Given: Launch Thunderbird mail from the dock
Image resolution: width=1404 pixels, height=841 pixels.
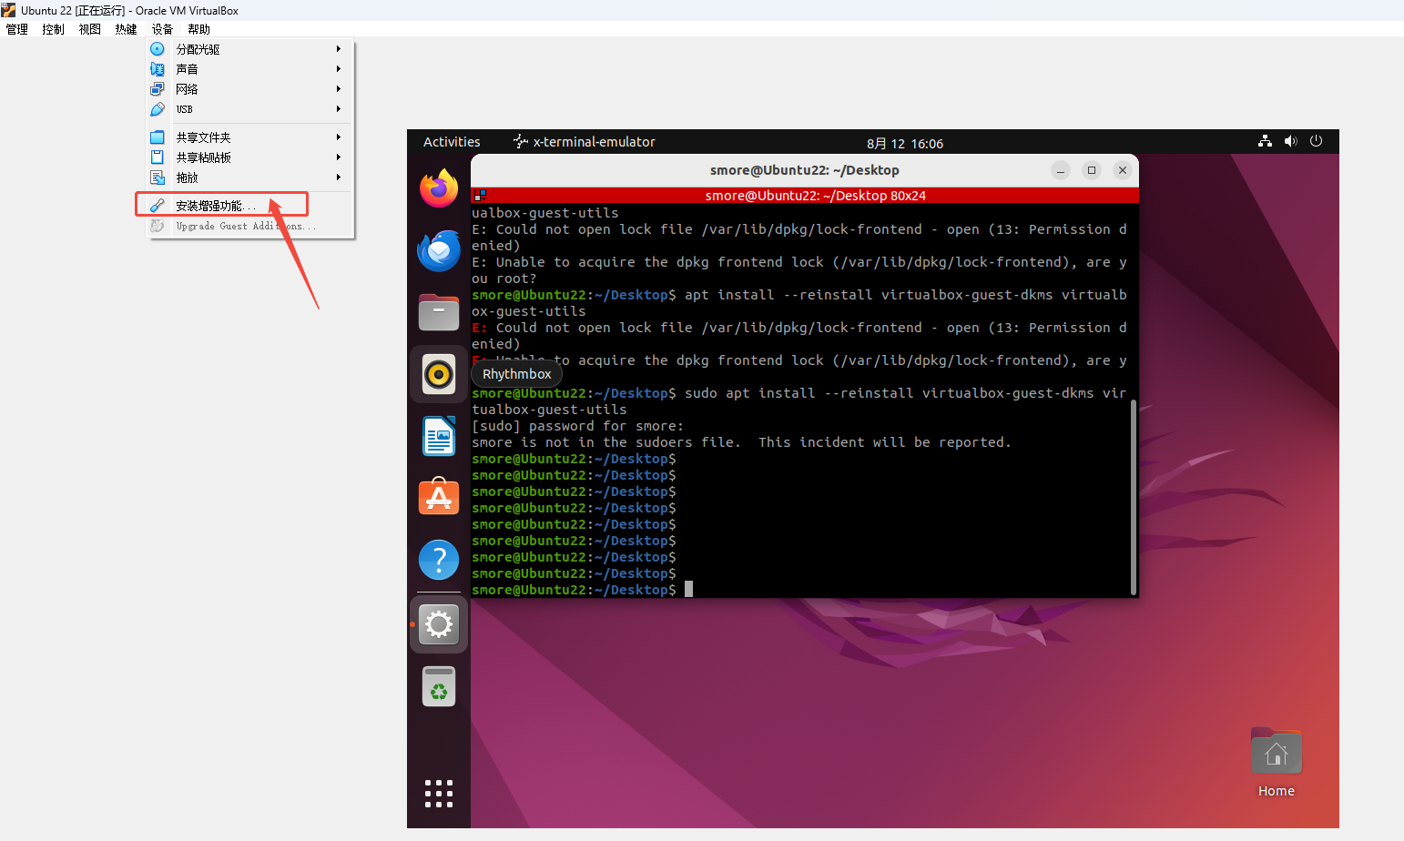Looking at the screenshot, I should point(439,250).
